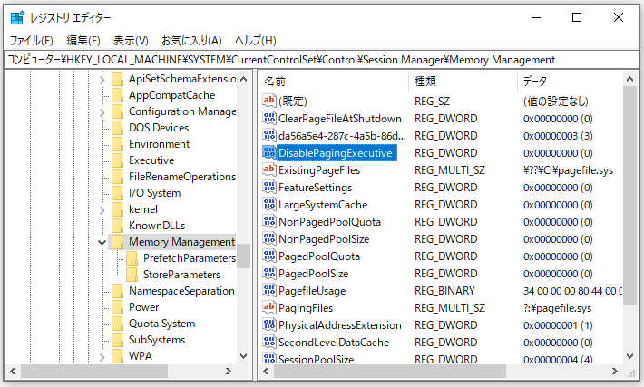Collapse the Memory Management key
The width and height of the screenshot is (644, 387).
point(102,242)
